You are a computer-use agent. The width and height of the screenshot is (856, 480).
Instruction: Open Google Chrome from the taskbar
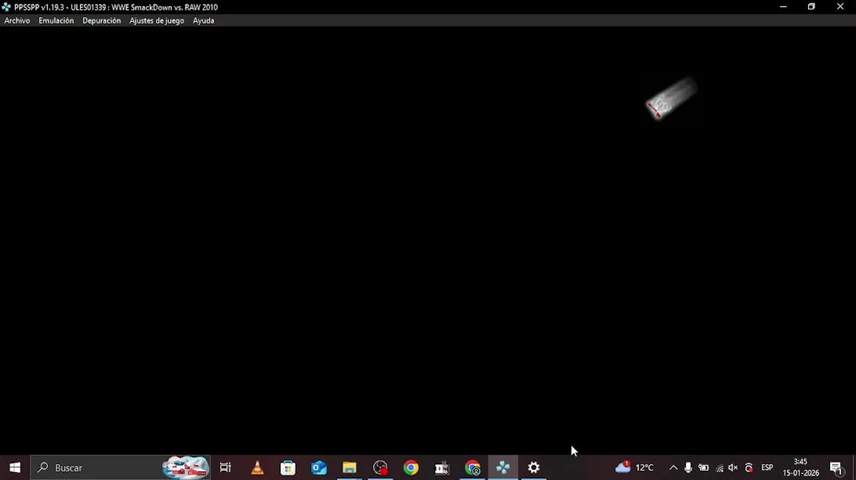tap(411, 468)
